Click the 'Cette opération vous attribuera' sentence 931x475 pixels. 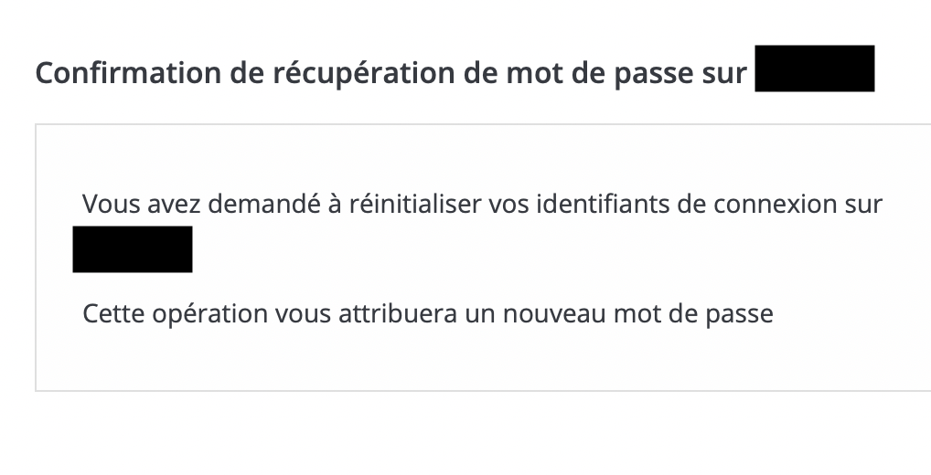coord(427,313)
